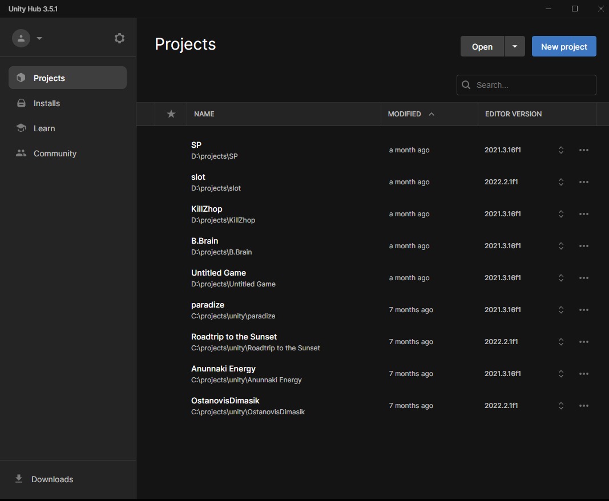Click the SP row editor version 2021.3.16f1
This screenshot has height=501, width=609.
click(x=503, y=150)
